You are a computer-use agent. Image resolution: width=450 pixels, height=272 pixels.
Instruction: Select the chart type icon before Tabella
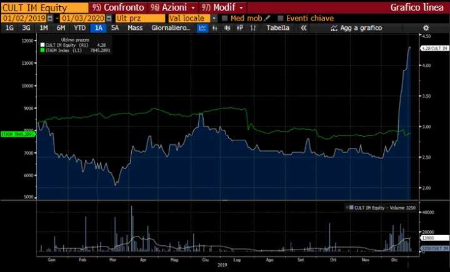(x=253, y=28)
